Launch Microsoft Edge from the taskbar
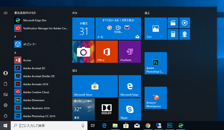224x130 pixels. pyautogui.click(x=104, y=126)
